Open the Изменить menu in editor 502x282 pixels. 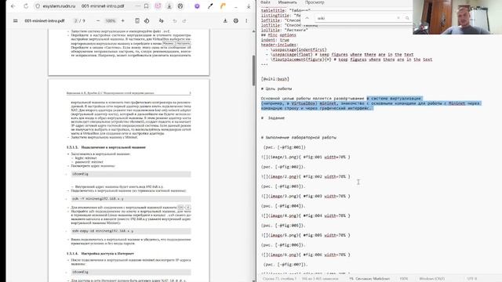click(x=287, y=2)
